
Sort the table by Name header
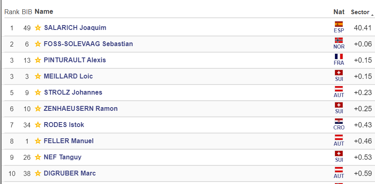click(x=44, y=11)
